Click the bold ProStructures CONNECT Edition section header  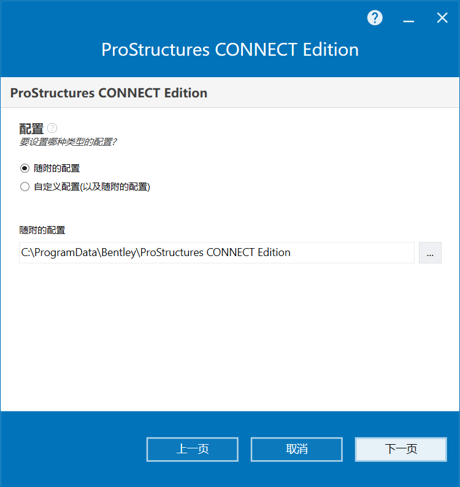point(109,93)
